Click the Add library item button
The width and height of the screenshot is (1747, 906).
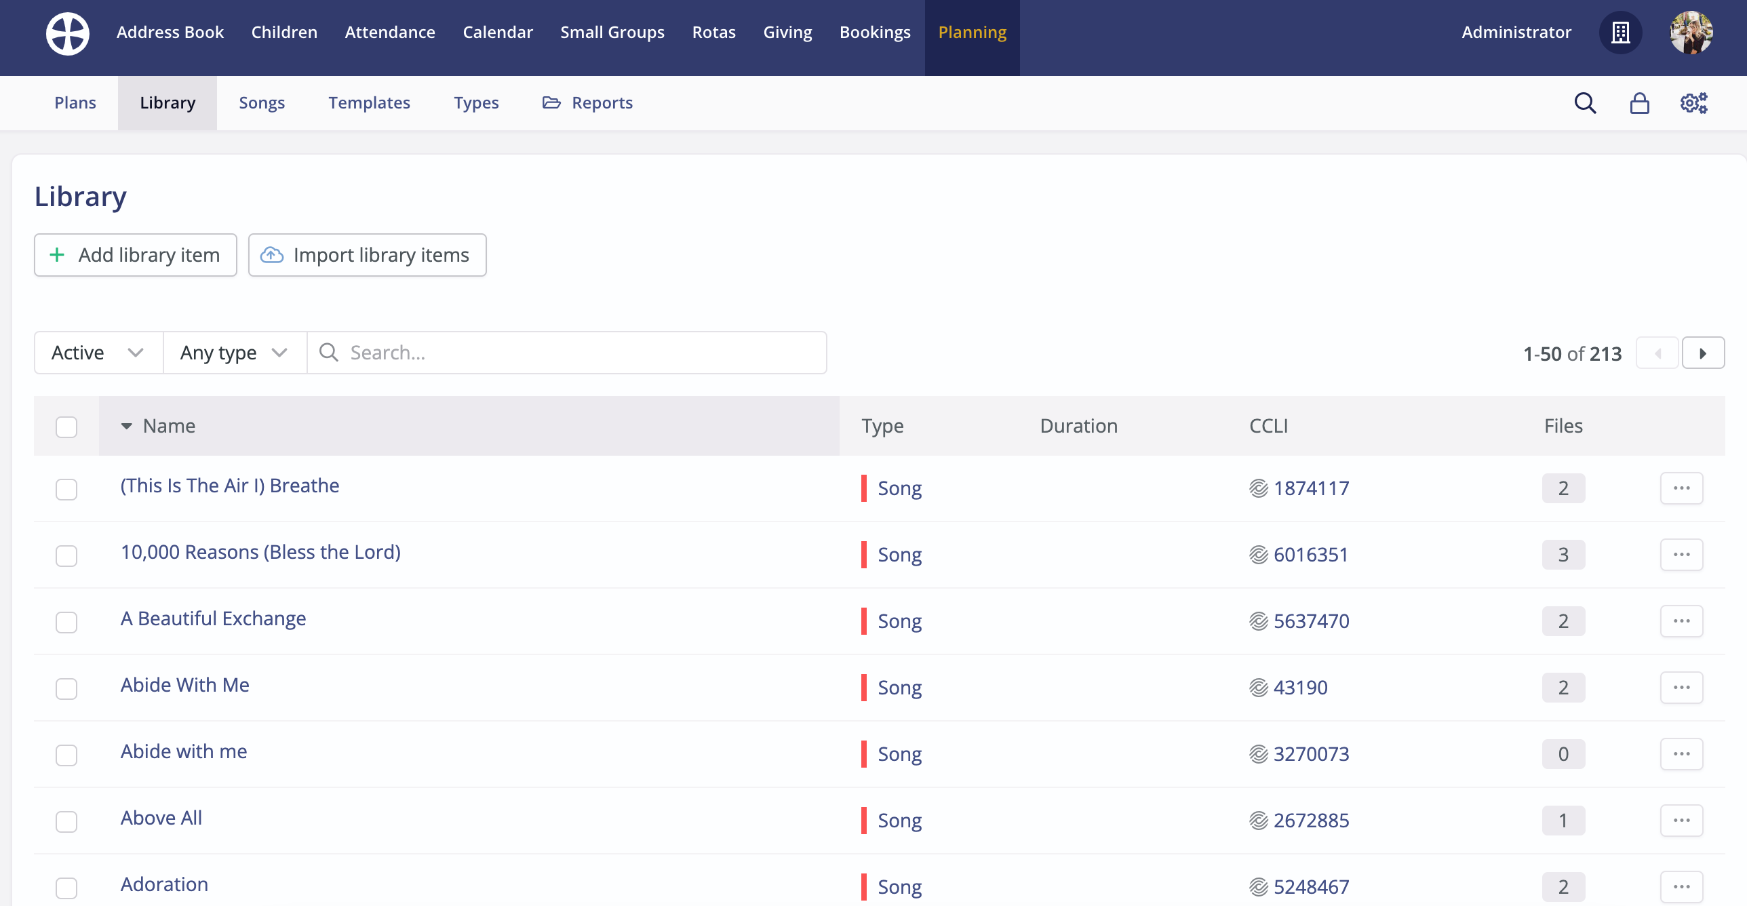(136, 255)
